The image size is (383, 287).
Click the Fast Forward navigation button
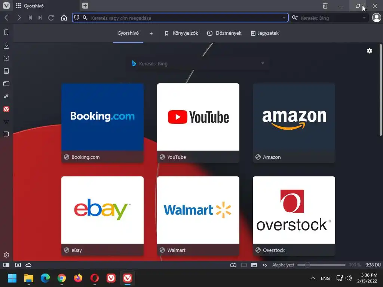tap(40, 18)
